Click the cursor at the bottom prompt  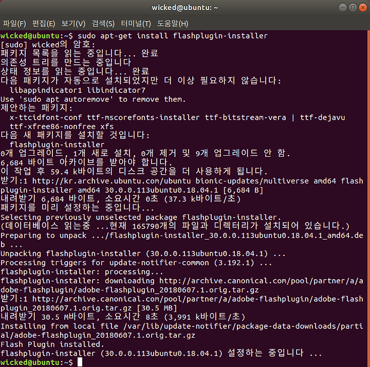[80, 362]
